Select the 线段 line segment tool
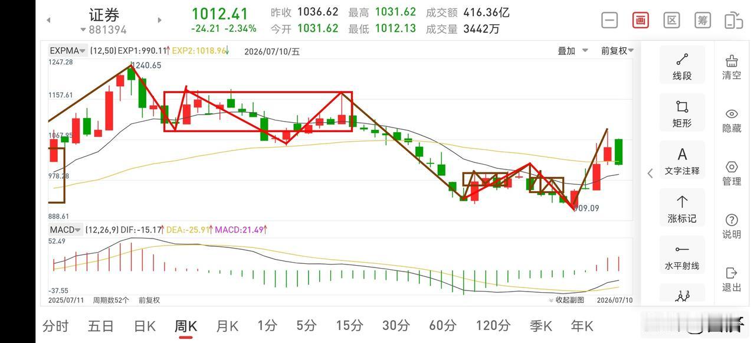754x343 pixels. click(682, 65)
